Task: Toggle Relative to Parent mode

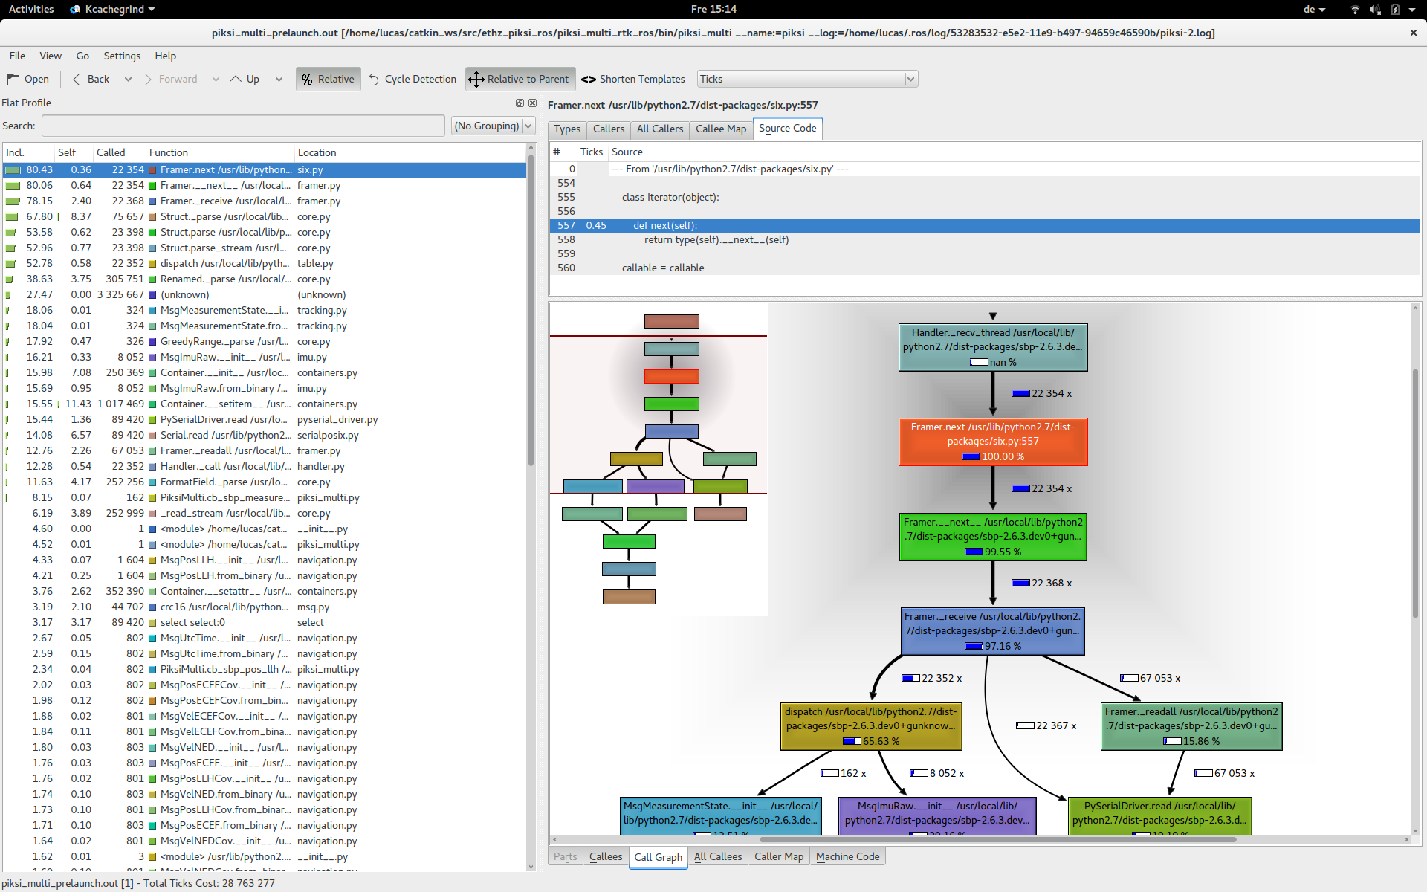Action: [x=520, y=79]
